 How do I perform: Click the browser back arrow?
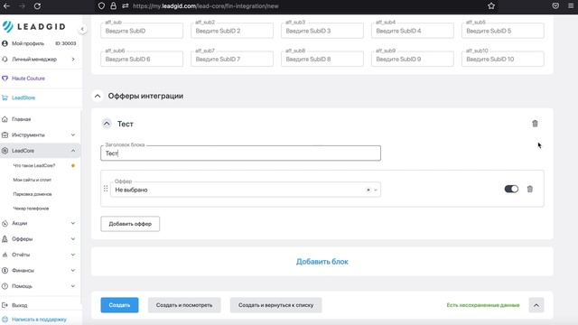(x=6, y=6)
